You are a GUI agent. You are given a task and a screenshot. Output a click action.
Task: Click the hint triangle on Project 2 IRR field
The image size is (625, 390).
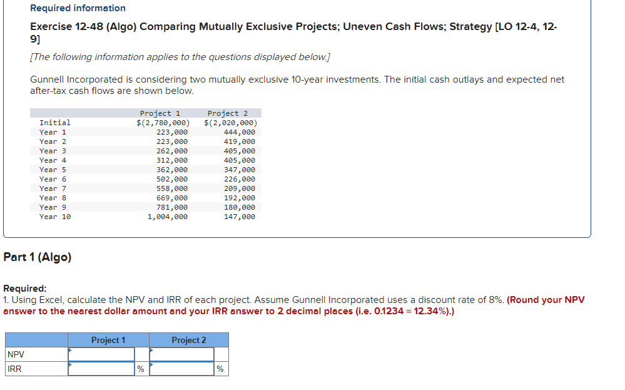pos(150,364)
